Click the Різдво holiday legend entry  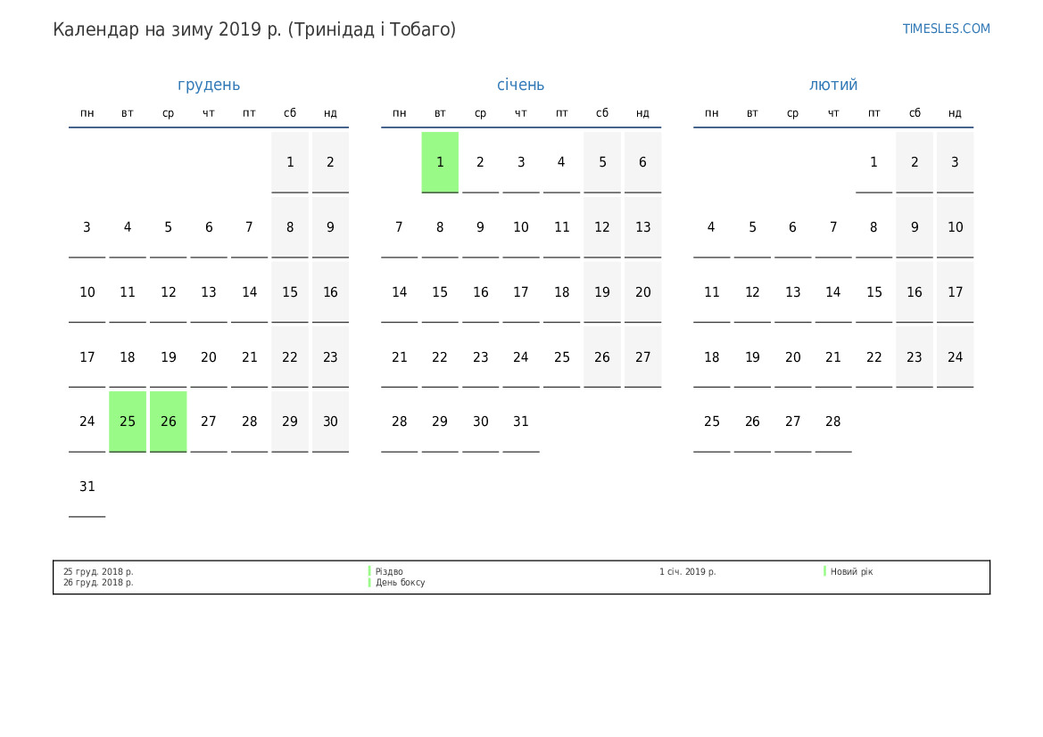click(x=389, y=571)
